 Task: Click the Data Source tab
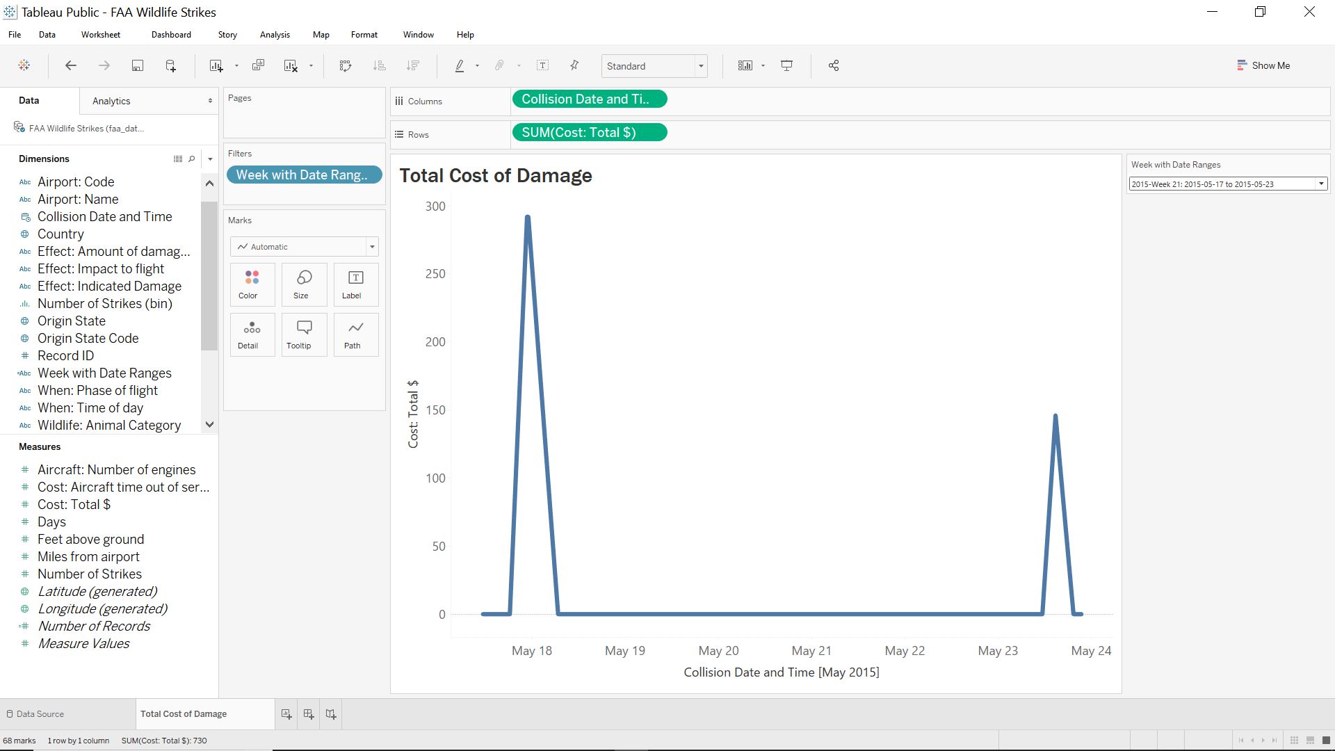pyautogui.click(x=40, y=713)
